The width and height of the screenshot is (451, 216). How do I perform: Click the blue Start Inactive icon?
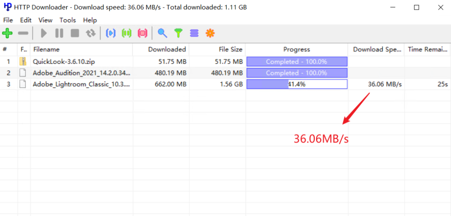(111, 33)
